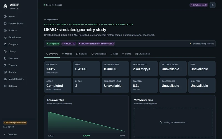Open the Overview tab
Image resolution: width=222 pixels, height=139 pixels.
pyautogui.click(x=52, y=54)
